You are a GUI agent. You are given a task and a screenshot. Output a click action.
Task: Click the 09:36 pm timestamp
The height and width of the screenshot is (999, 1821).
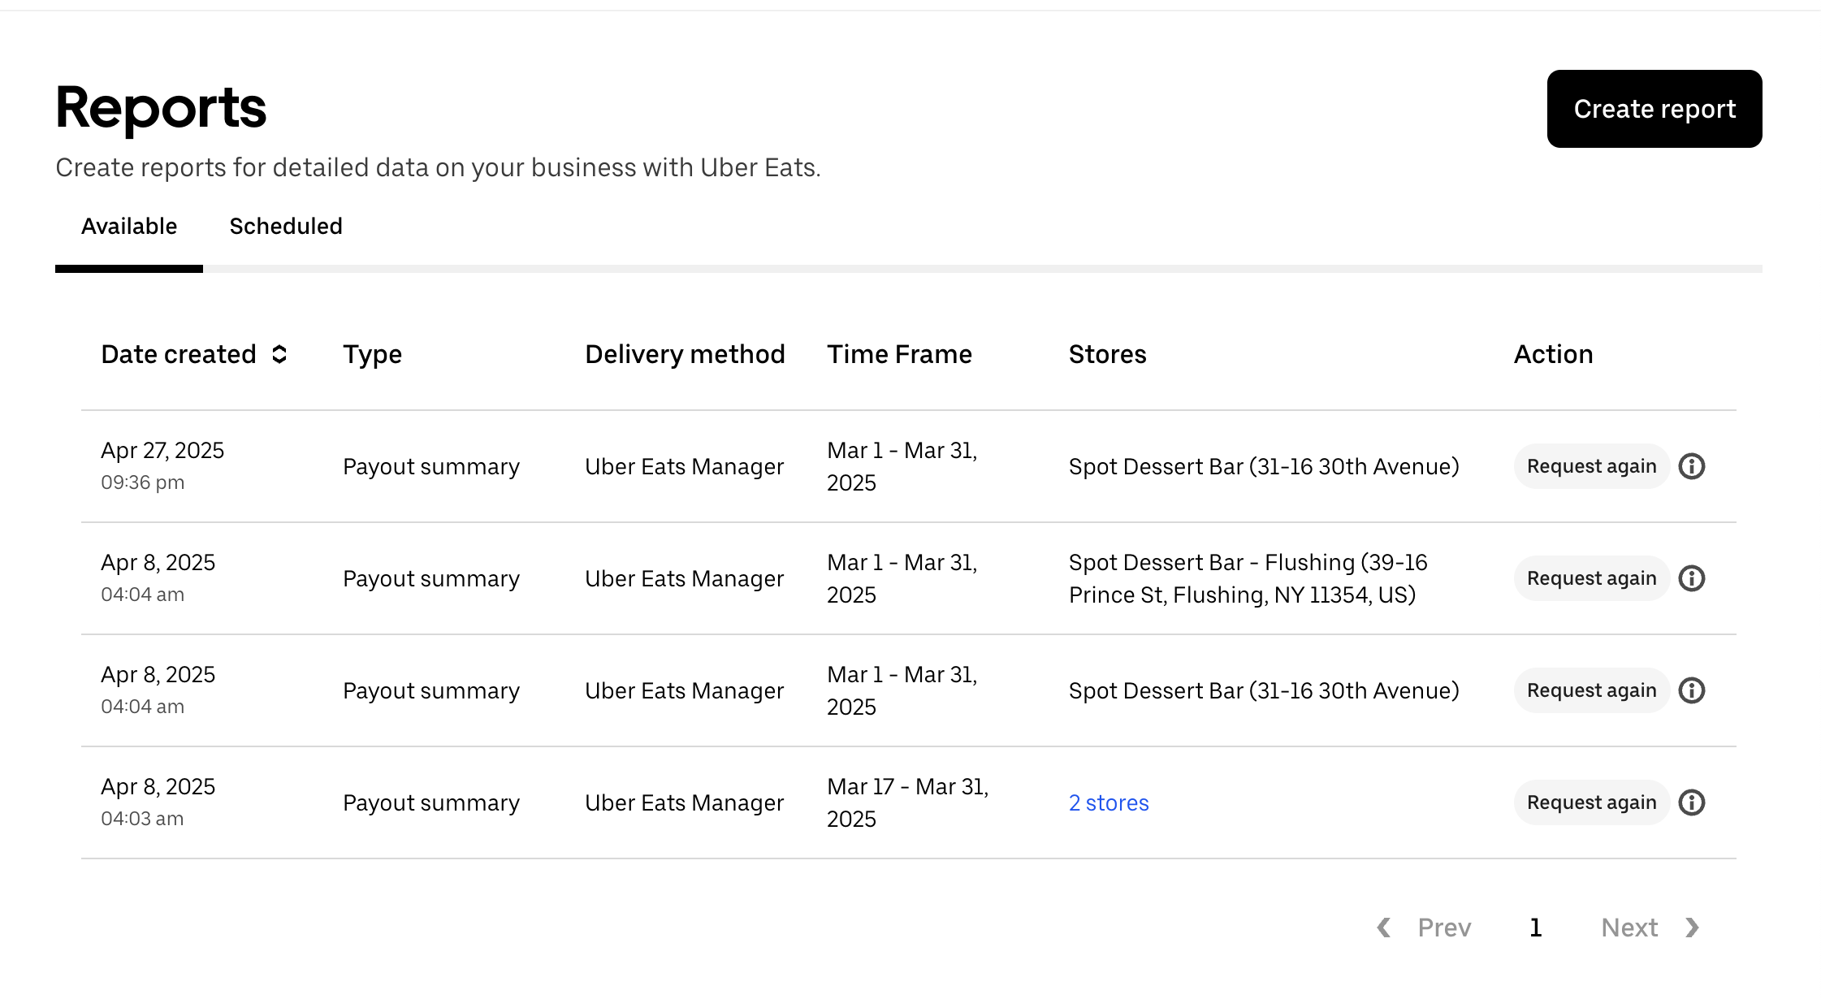tap(142, 482)
